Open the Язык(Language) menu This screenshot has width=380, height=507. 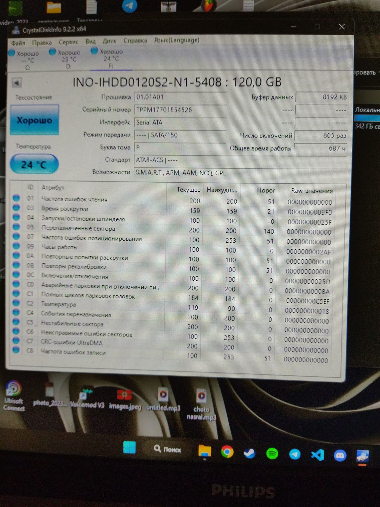click(177, 40)
